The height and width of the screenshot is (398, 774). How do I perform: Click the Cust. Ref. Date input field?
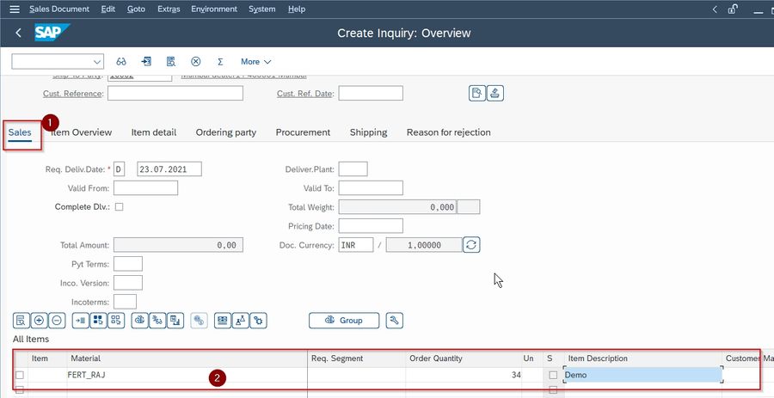click(371, 93)
